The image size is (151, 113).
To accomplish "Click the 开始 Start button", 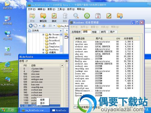I will pyautogui.click(x=9, y=110).
